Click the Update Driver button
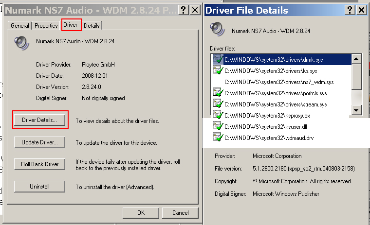This screenshot has height=225, width=370. click(40, 142)
